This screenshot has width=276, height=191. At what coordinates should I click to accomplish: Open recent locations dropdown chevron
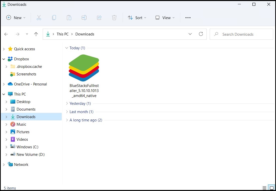[x=27, y=34]
